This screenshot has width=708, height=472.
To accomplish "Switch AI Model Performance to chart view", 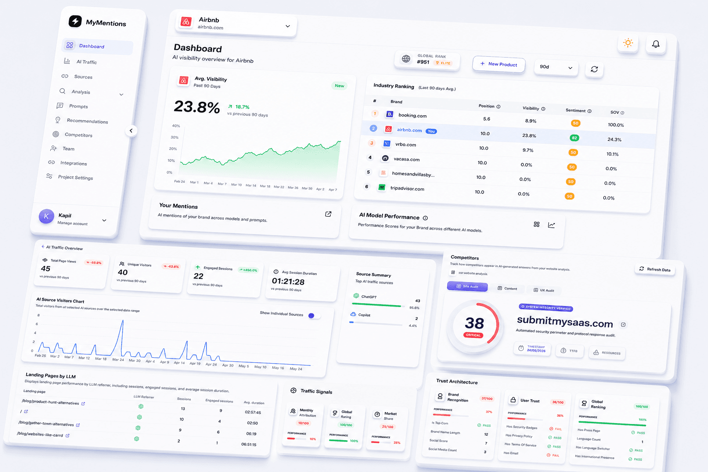I will [x=551, y=225].
